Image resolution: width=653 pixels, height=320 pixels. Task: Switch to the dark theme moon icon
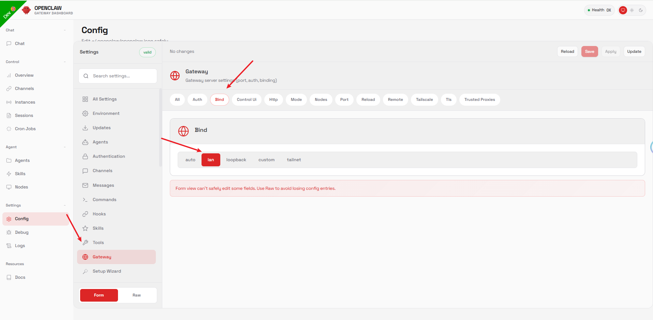641,10
